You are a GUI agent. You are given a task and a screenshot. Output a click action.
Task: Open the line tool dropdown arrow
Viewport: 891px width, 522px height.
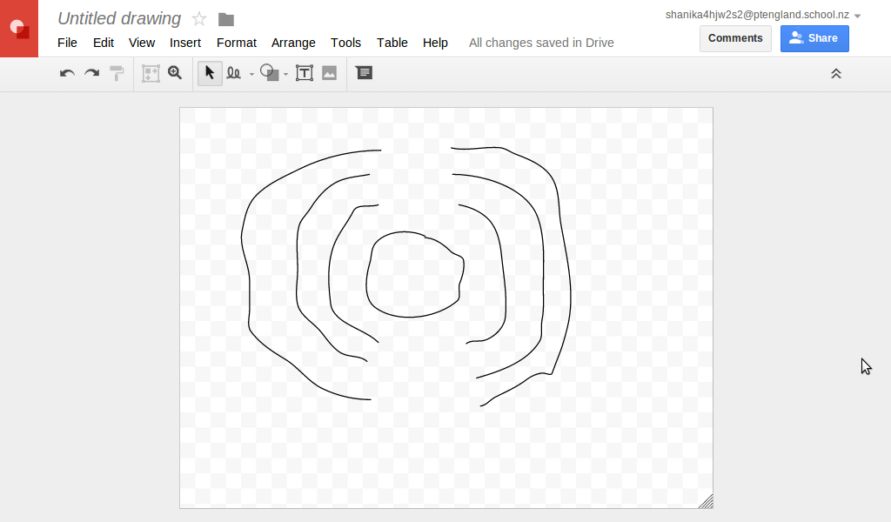tap(251, 75)
